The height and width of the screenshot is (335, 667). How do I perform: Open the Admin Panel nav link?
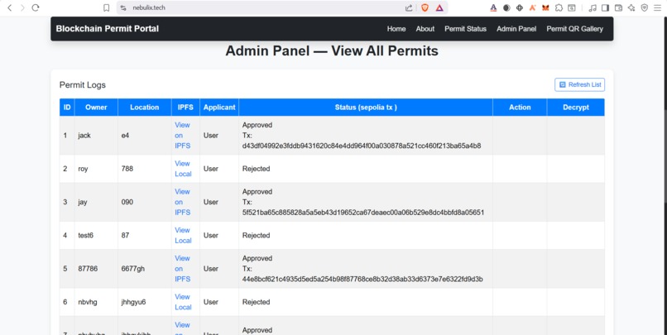click(516, 29)
